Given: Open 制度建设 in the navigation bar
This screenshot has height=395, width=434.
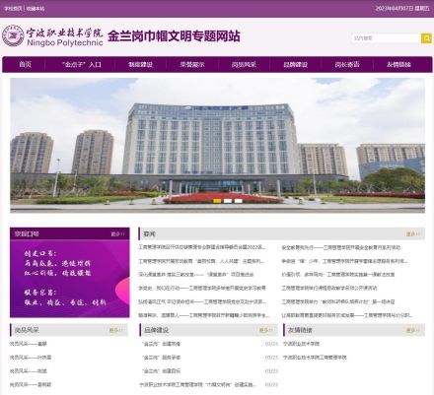Looking at the screenshot, I should point(140,64).
